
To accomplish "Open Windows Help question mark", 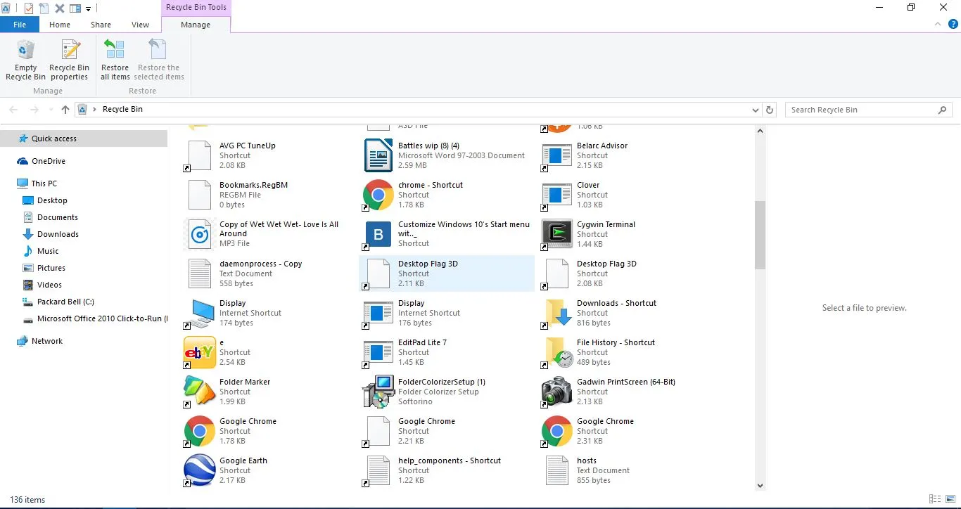I will (953, 25).
